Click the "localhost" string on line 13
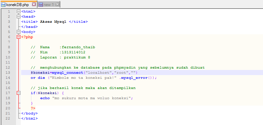Image resolution: width=263 pixels, height=125 pixels. click(x=99, y=73)
